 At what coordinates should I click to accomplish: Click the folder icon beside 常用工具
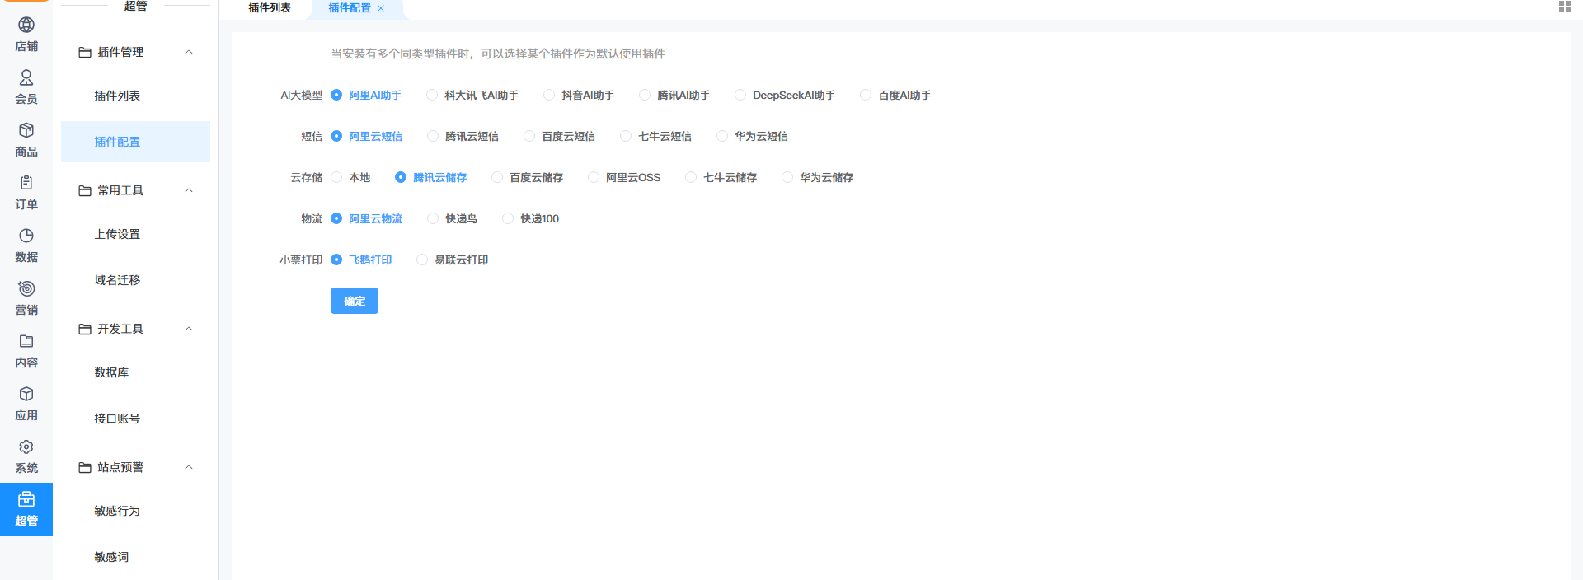pyautogui.click(x=85, y=191)
